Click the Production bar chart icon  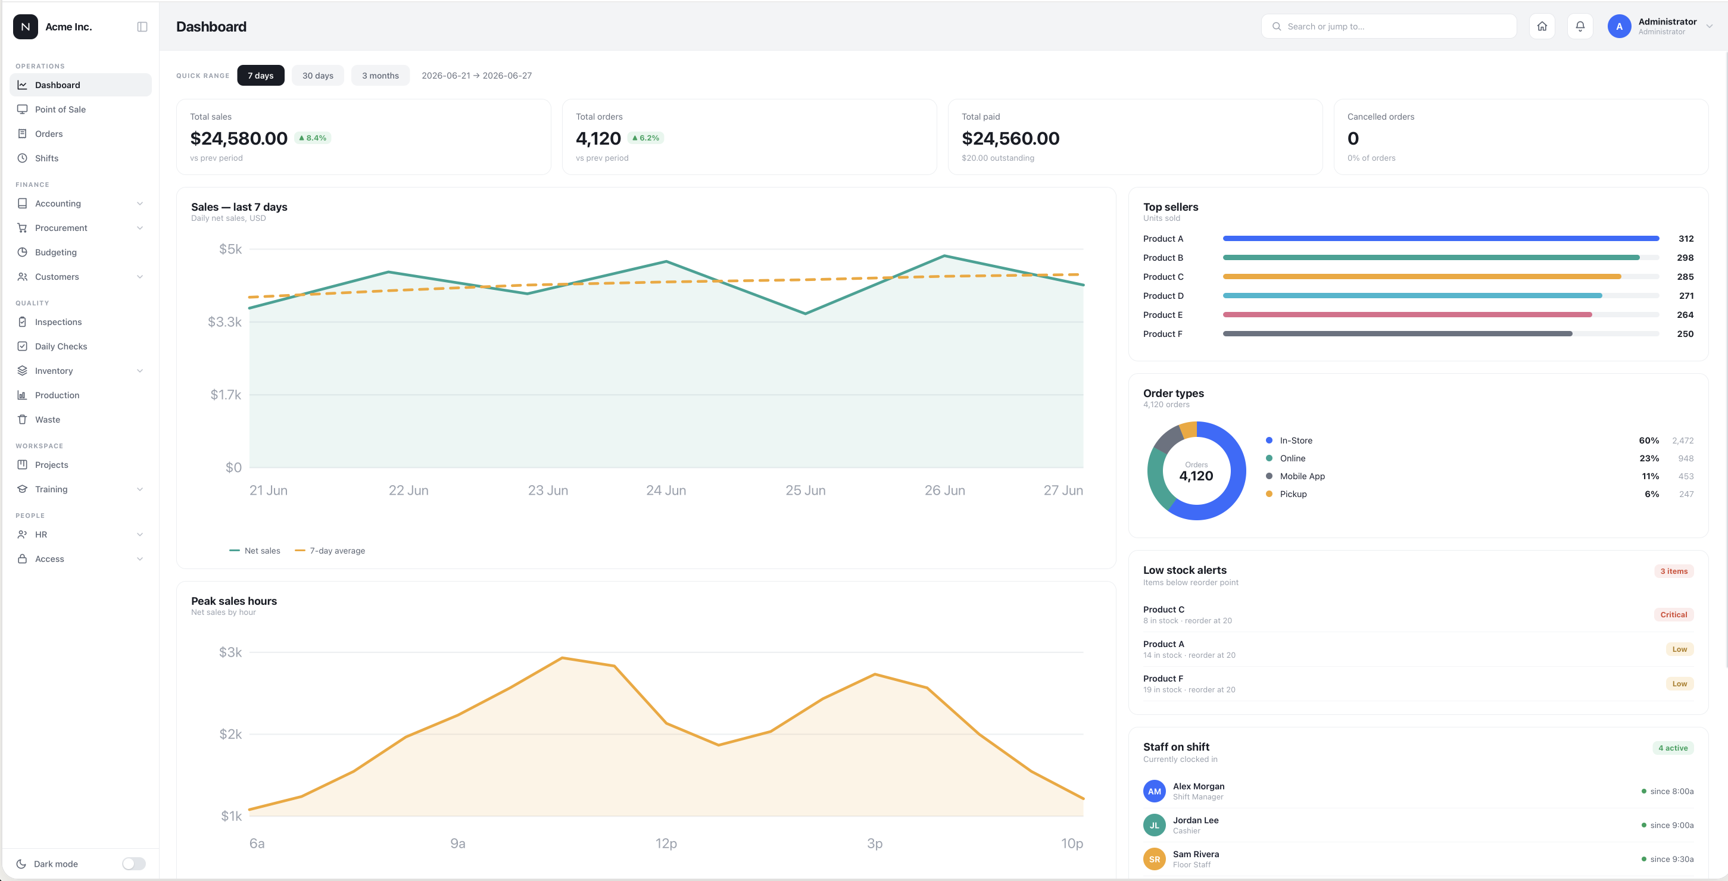pos(22,396)
